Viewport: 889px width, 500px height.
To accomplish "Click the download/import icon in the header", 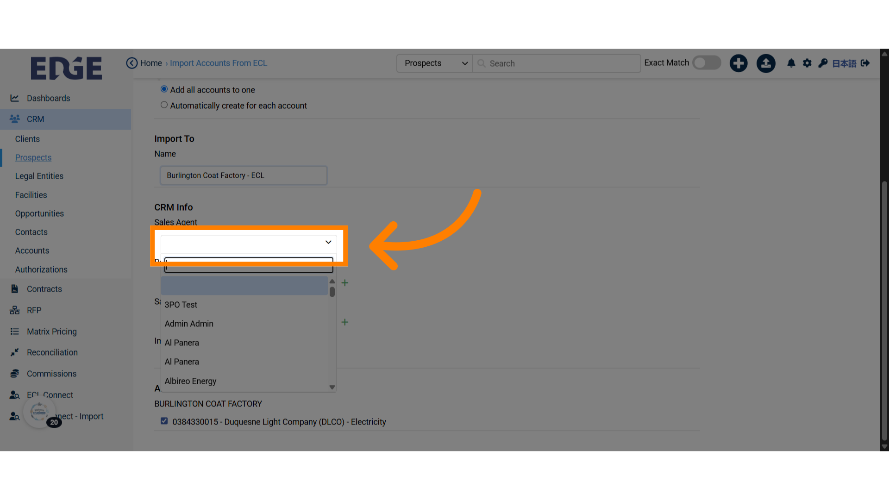I will [766, 63].
